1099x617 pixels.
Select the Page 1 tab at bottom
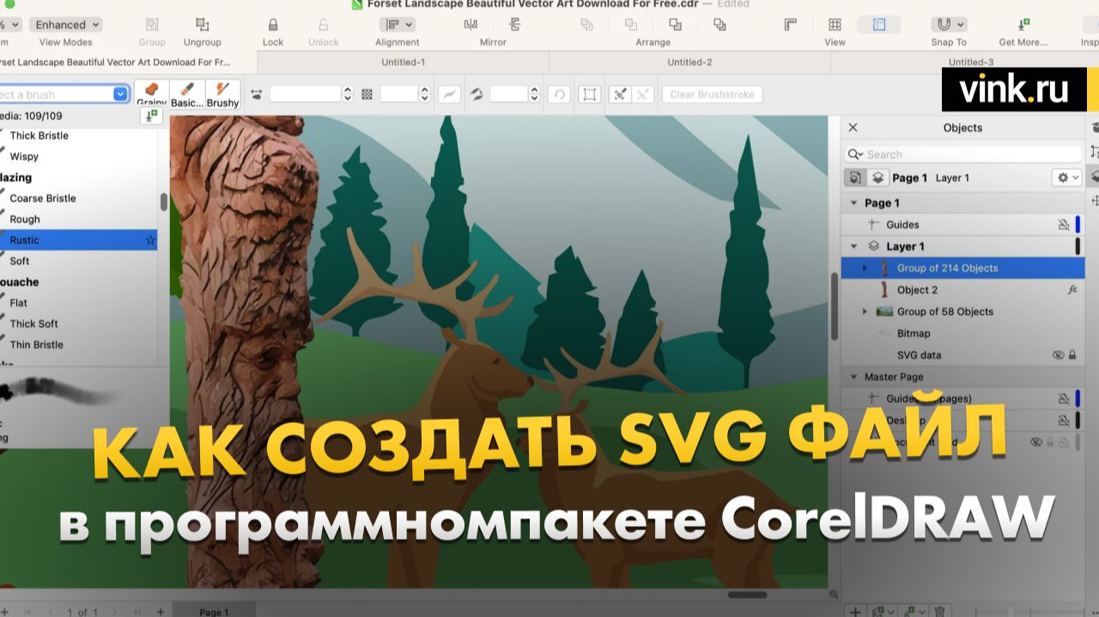click(x=214, y=611)
